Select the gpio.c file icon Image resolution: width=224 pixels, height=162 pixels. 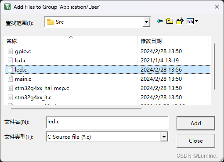[10, 51]
